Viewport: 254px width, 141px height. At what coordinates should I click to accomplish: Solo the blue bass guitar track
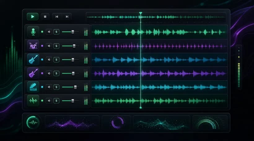pyautogui.click(x=56, y=59)
